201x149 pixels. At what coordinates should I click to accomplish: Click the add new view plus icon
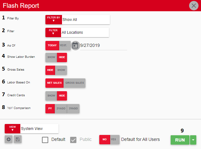(x=8, y=139)
